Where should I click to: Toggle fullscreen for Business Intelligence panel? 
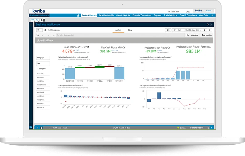click(211, 24)
